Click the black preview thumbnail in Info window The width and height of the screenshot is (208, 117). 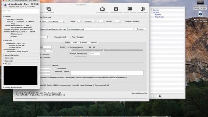coord(20,75)
